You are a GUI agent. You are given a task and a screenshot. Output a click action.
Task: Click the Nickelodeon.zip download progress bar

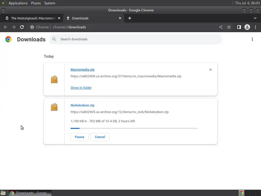[134, 128]
